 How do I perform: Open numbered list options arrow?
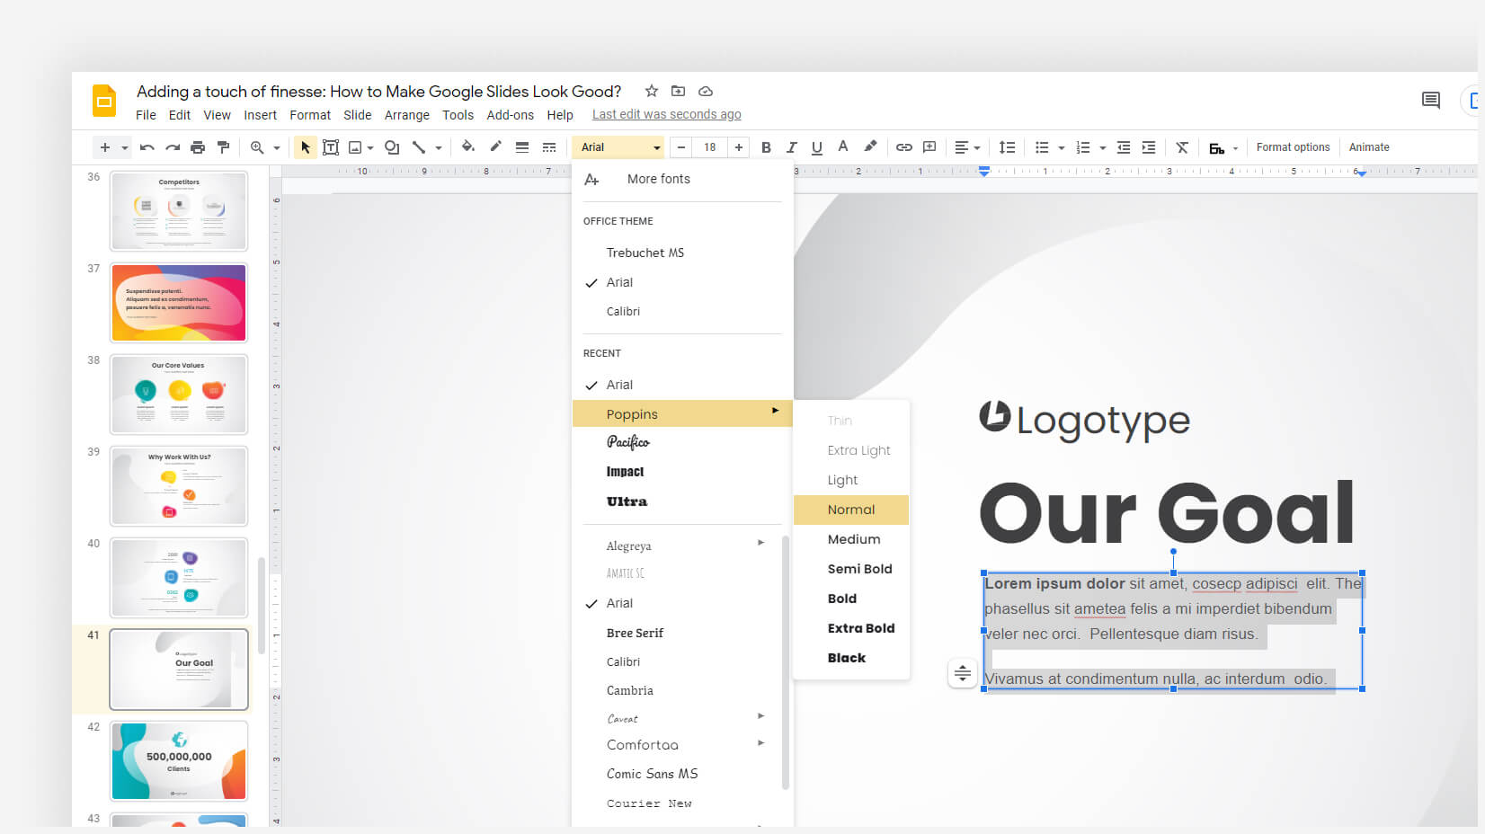[x=1103, y=147]
